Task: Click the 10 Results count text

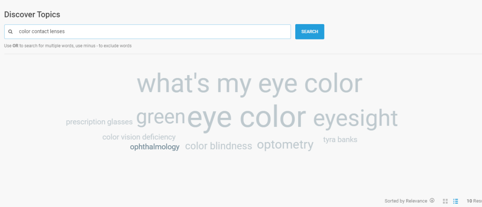Action: pos(474,201)
